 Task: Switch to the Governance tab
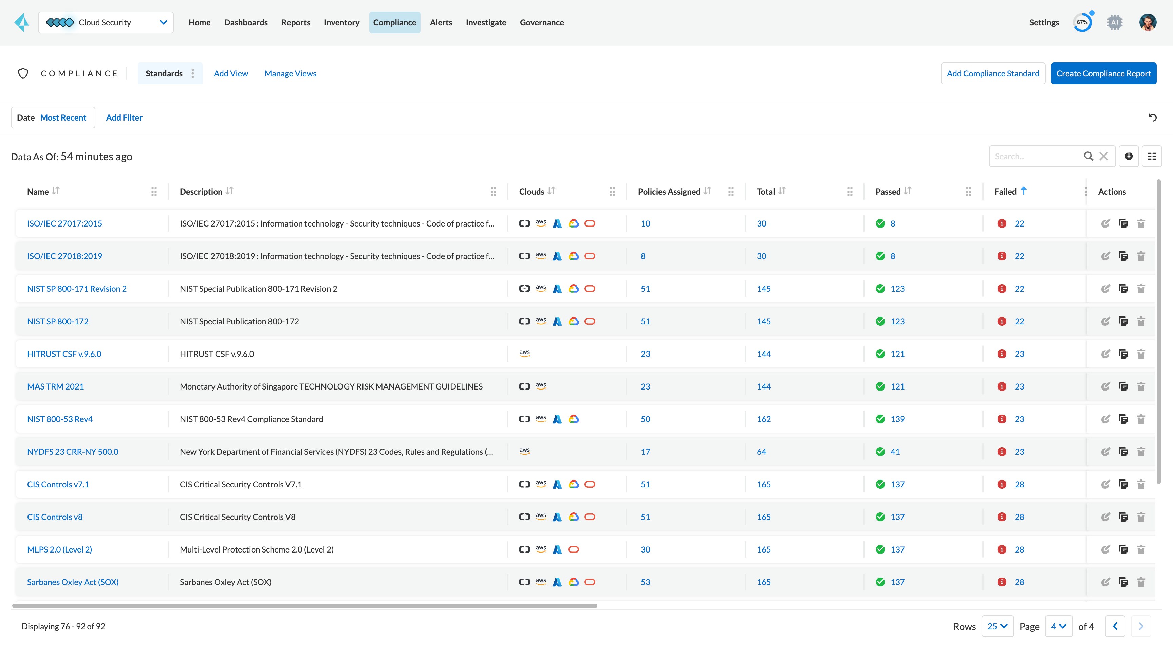point(542,22)
